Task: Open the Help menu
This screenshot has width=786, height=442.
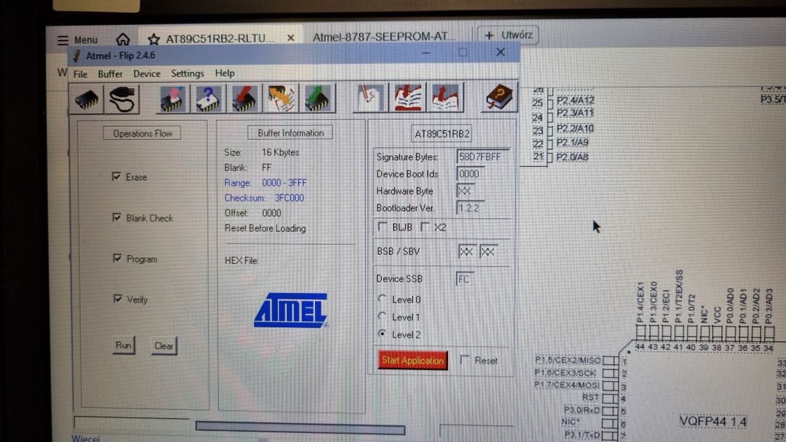Action: point(225,73)
